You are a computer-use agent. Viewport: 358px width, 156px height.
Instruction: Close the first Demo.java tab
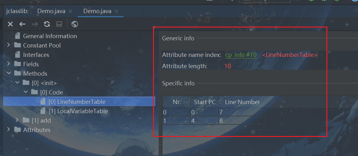[70, 11]
